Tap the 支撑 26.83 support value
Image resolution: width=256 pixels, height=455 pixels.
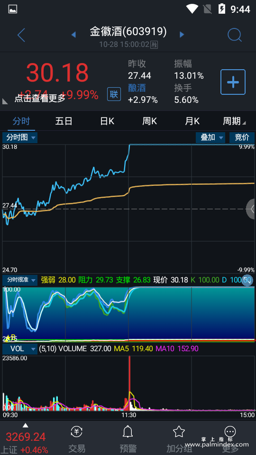[133, 280]
